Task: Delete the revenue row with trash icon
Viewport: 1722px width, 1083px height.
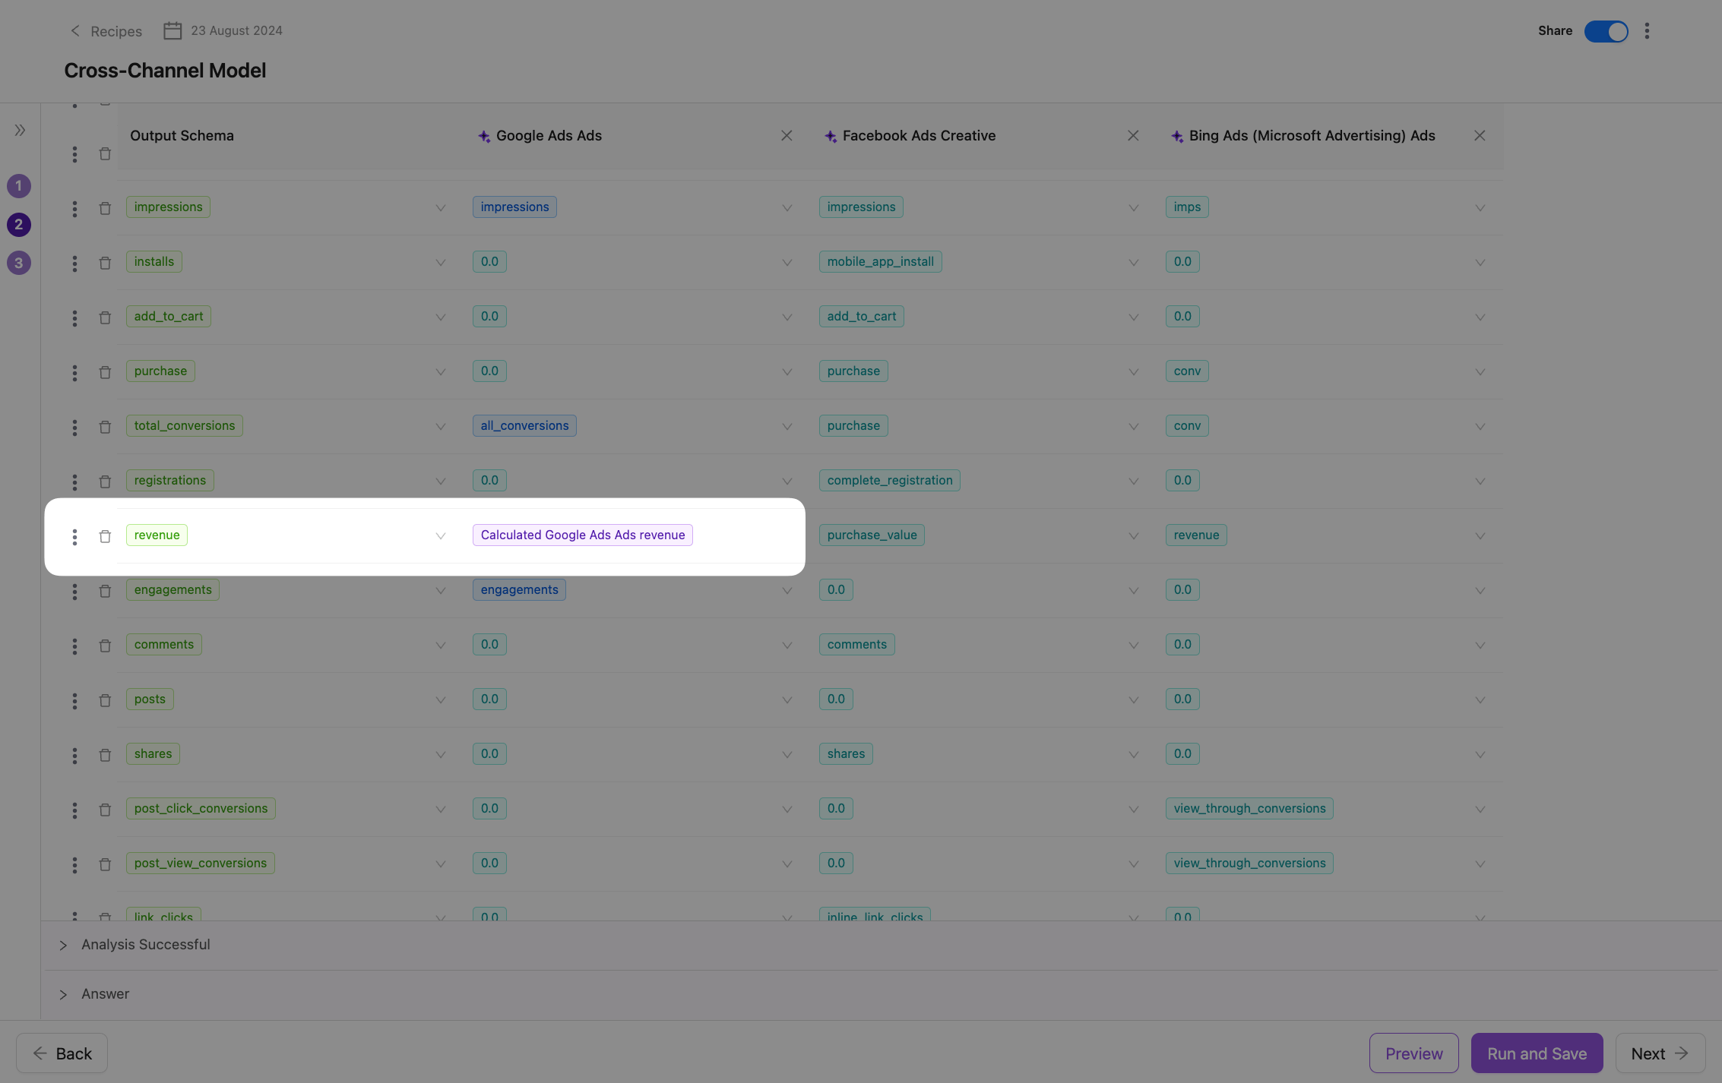Action: pyautogui.click(x=105, y=536)
